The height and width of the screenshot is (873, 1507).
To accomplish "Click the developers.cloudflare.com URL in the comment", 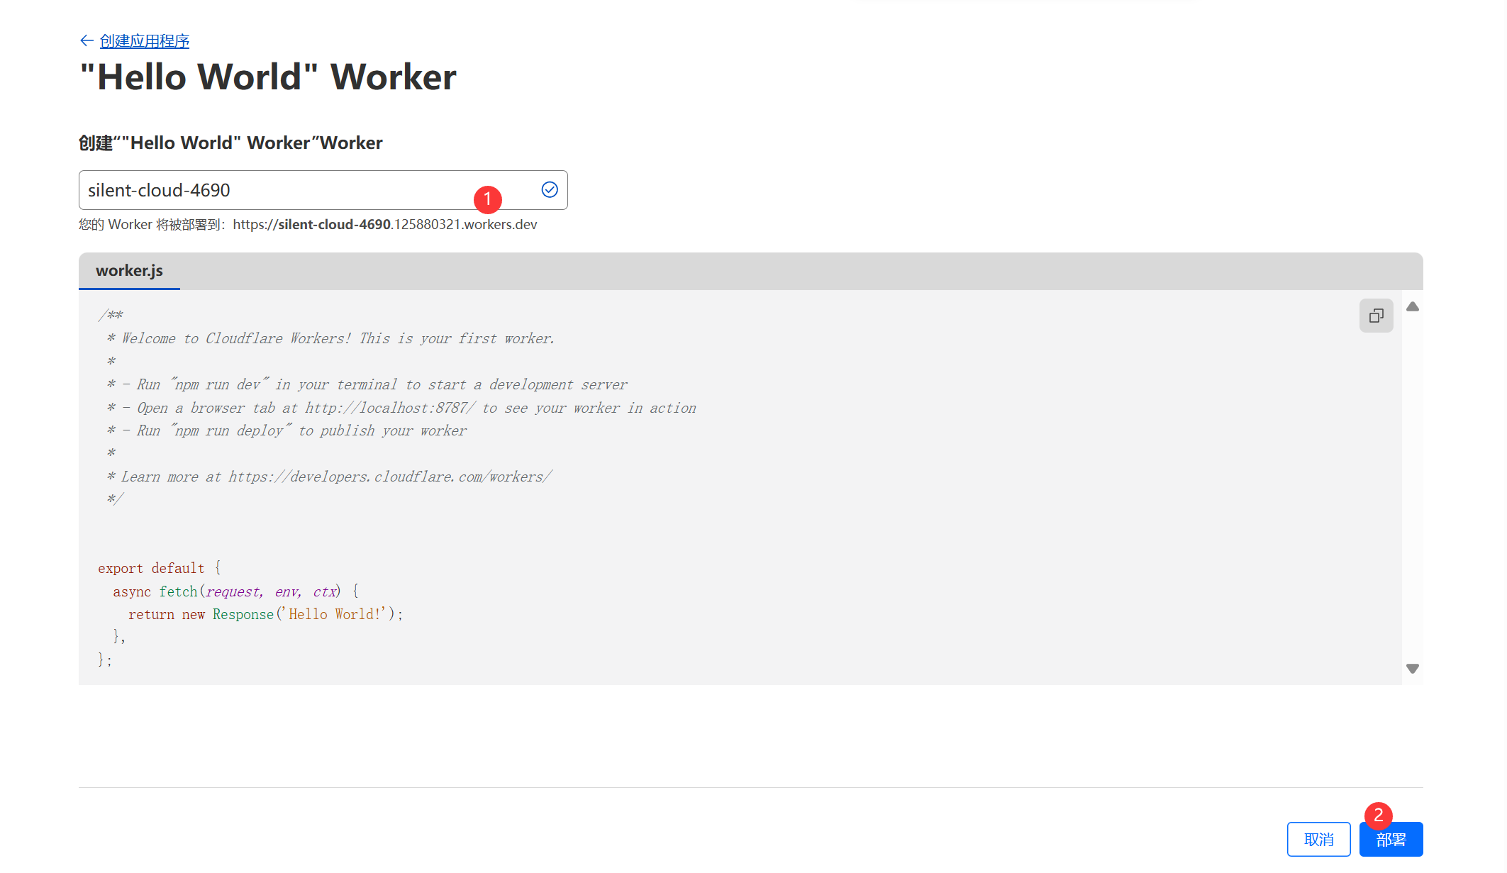I will (x=389, y=477).
